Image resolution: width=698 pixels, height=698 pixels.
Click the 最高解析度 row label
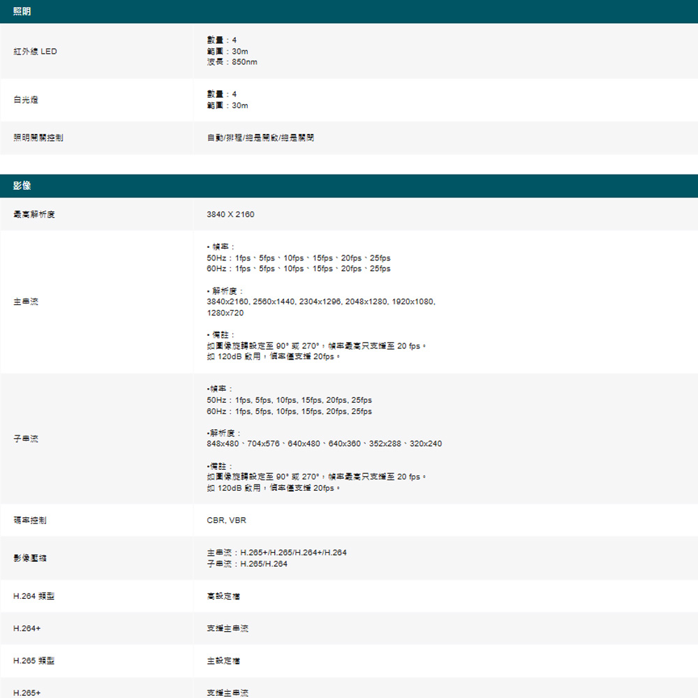click(x=34, y=214)
